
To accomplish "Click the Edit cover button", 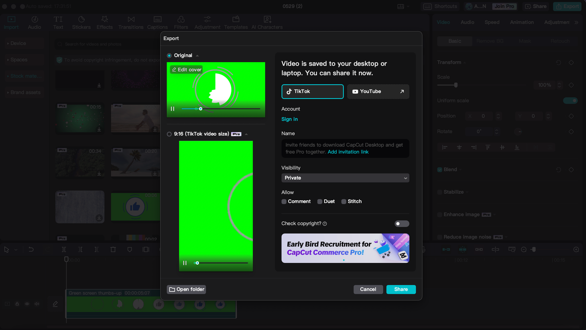I will [x=186, y=69].
